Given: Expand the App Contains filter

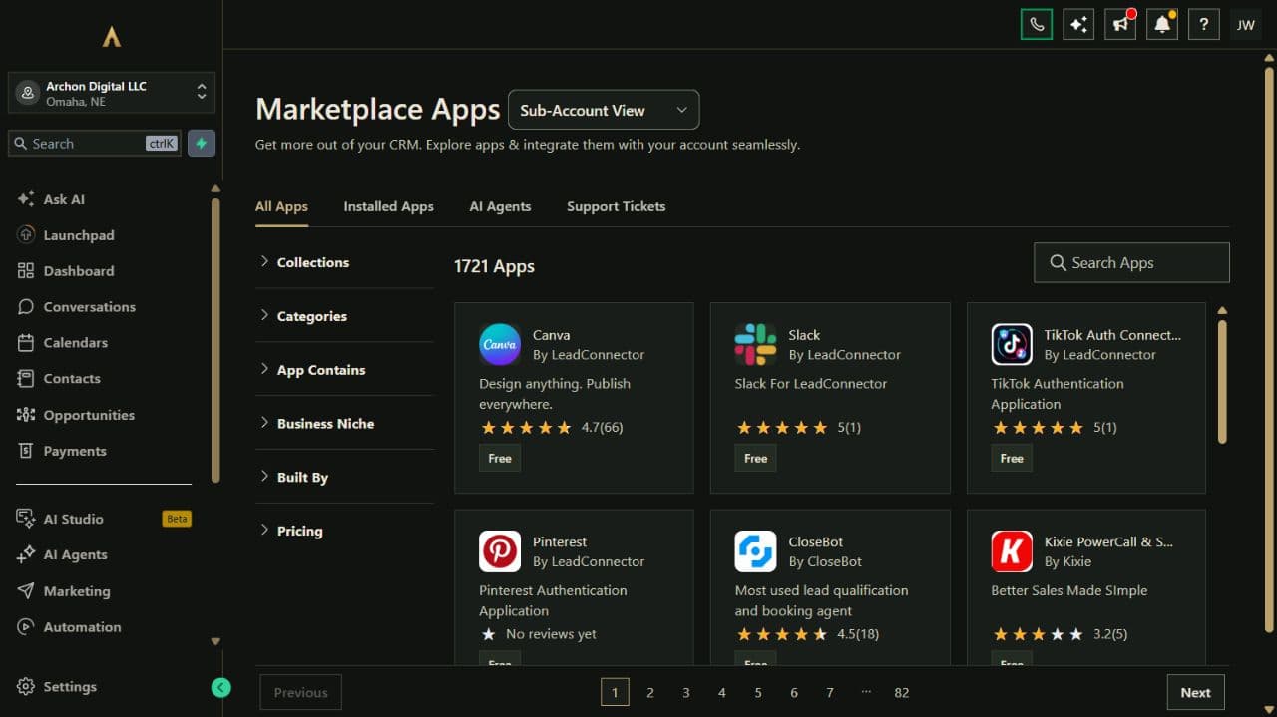Looking at the screenshot, I should (x=344, y=370).
